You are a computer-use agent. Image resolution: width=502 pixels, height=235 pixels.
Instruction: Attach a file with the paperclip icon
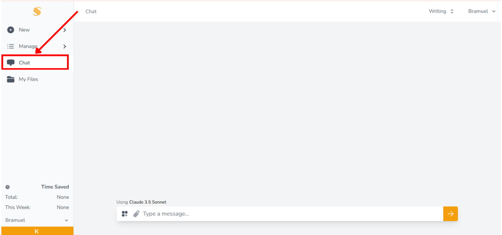coord(136,214)
